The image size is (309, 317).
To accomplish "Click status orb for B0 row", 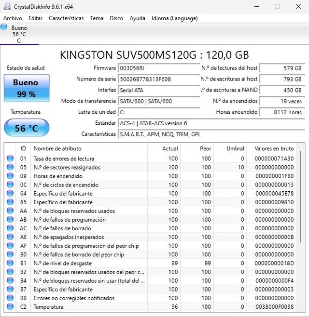I will [10, 254].
